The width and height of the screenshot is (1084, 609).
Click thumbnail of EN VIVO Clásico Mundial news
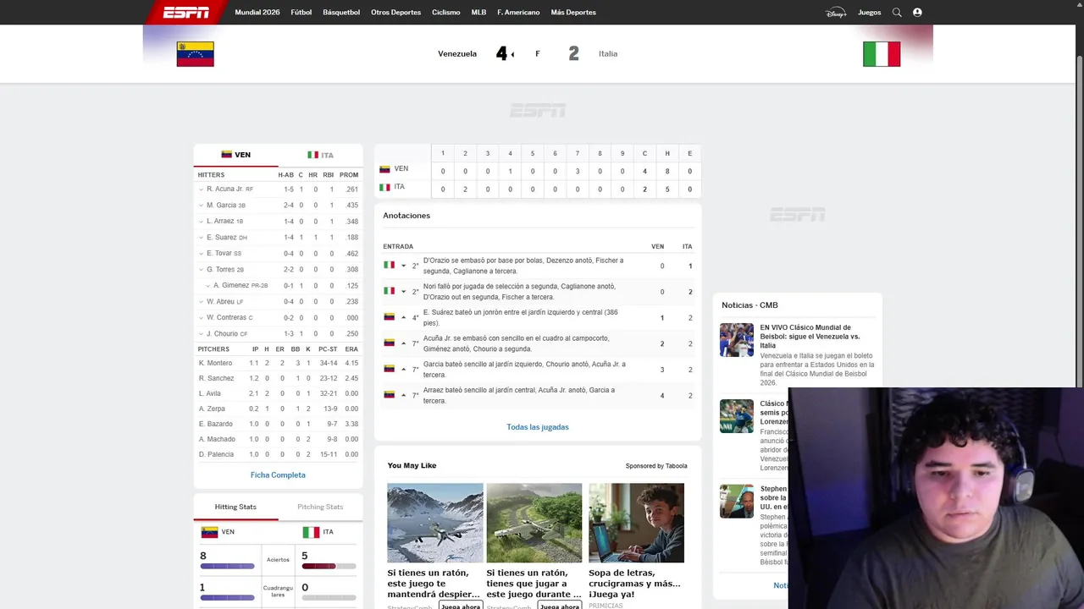click(737, 340)
